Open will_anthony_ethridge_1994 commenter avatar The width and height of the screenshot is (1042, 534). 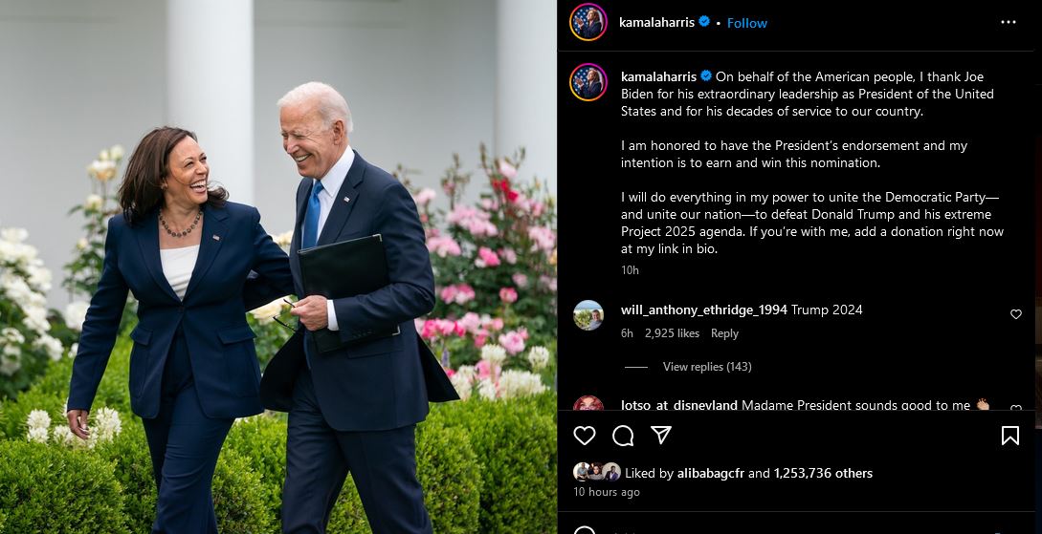588,315
